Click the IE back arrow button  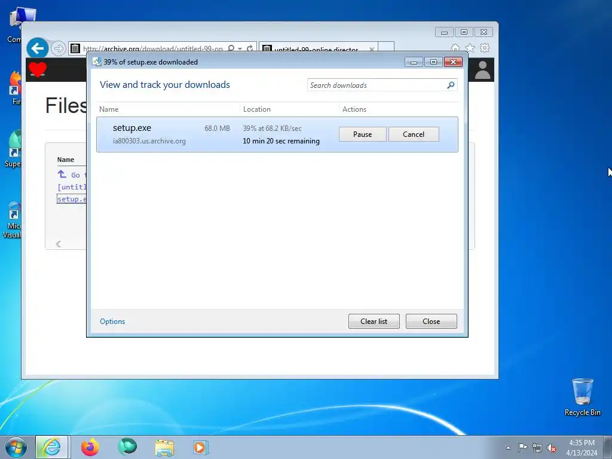click(x=38, y=48)
